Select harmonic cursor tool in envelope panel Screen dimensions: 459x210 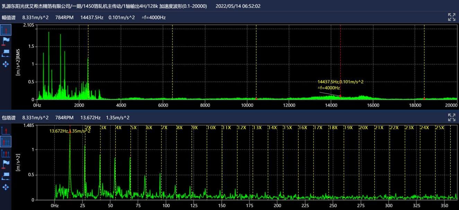[x=6, y=141]
